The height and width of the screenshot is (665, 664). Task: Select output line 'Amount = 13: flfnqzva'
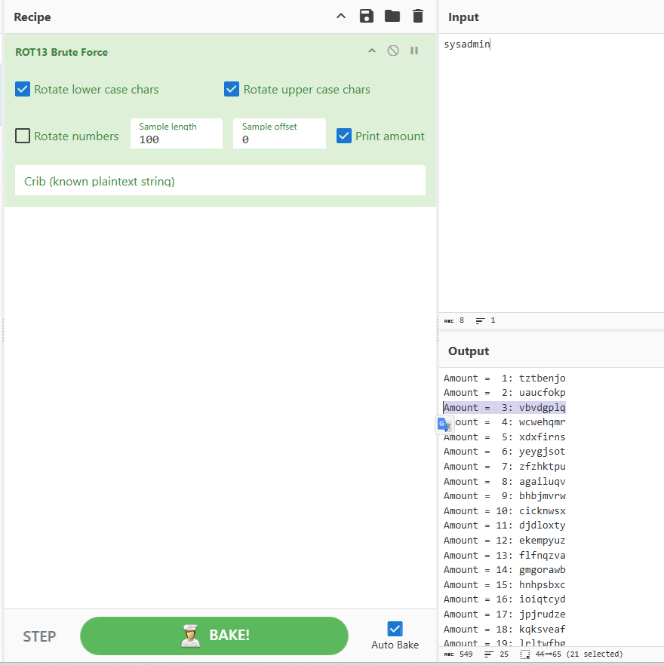click(x=504, y=555)
